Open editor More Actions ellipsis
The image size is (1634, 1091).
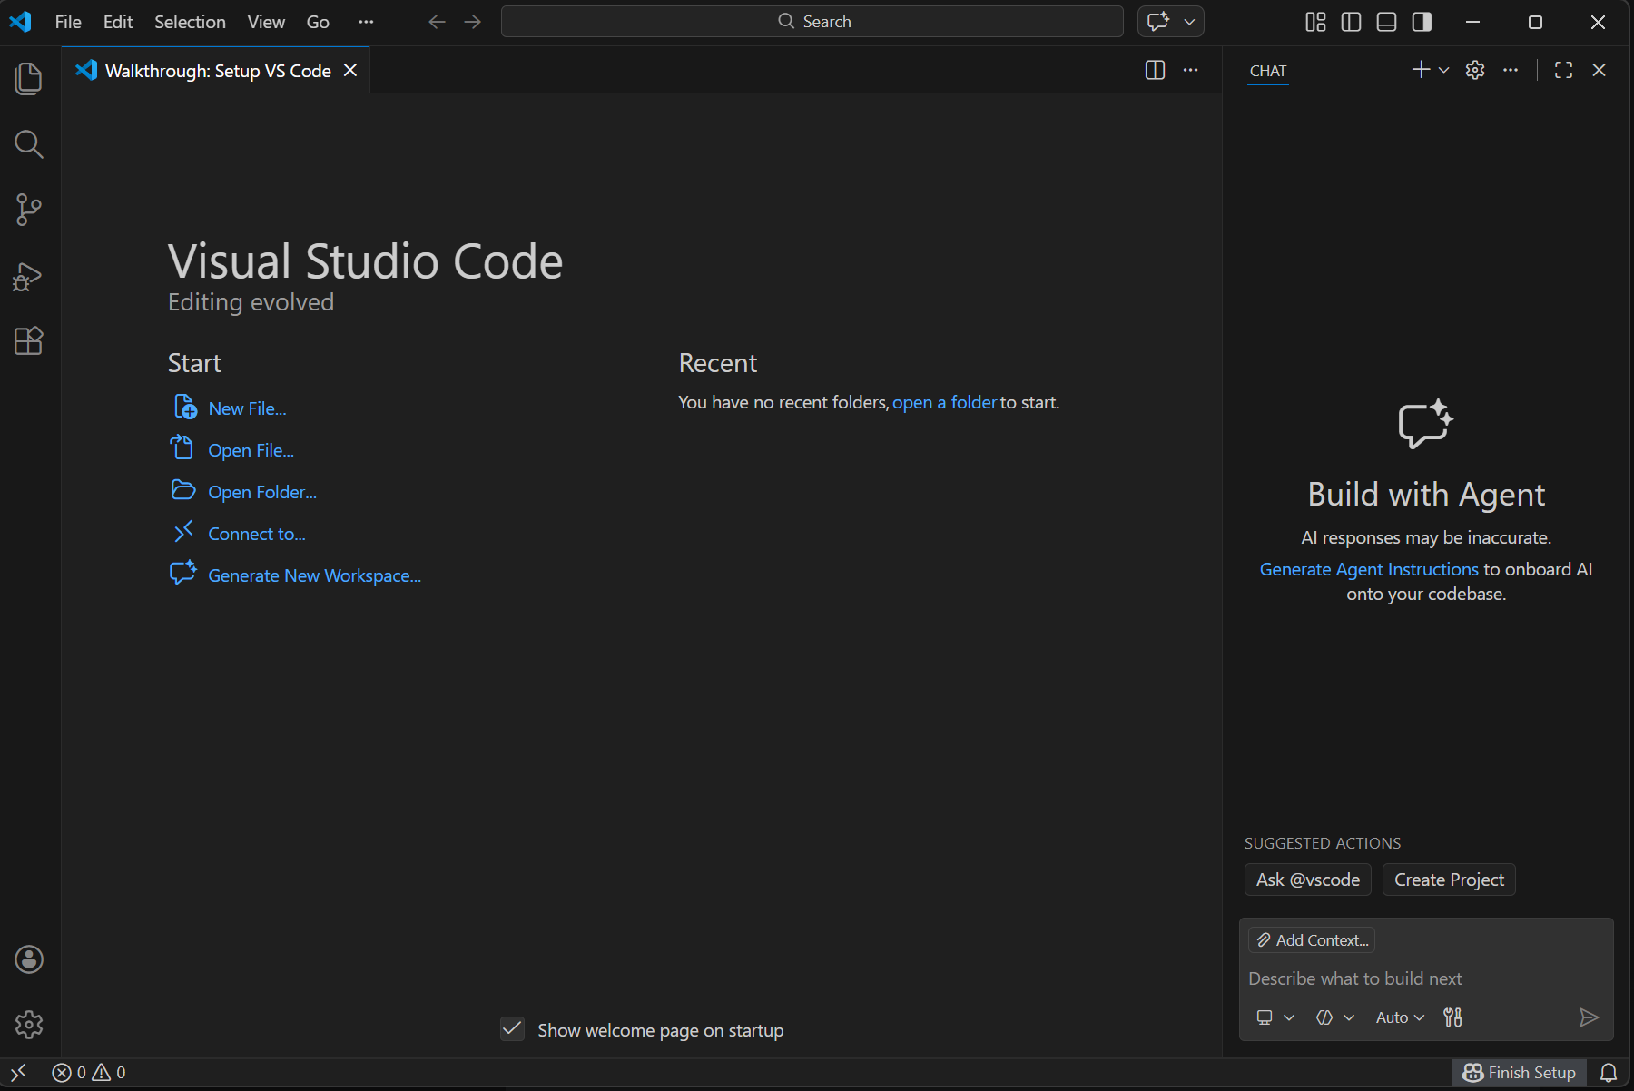coord(1190,70)
